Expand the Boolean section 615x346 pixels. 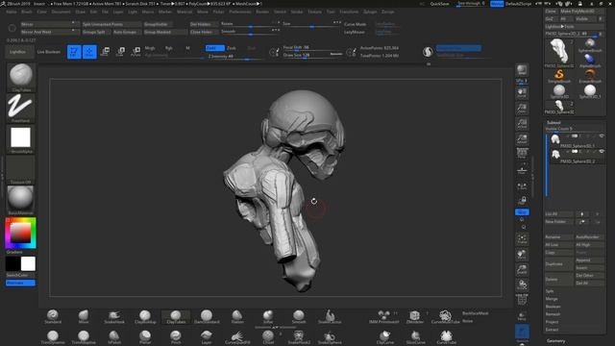pos(553,307)
